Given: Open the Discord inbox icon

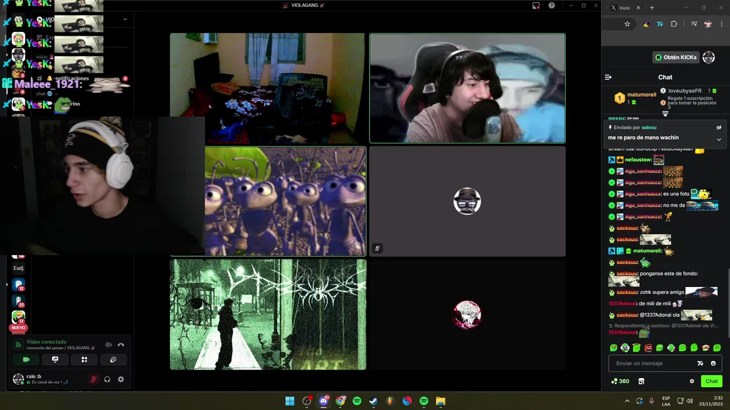Looking at the screenshot, I should pos(536,5).
